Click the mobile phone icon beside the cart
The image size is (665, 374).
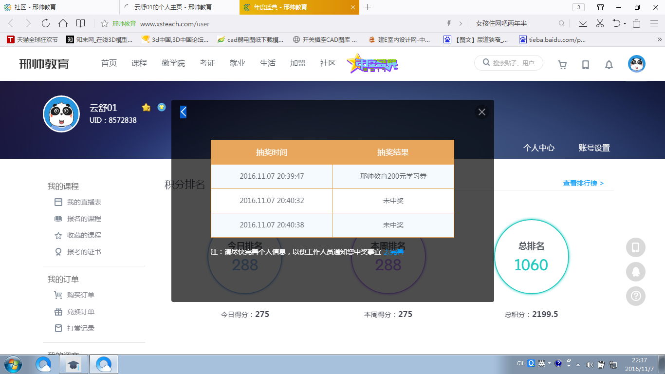point(586,64)
